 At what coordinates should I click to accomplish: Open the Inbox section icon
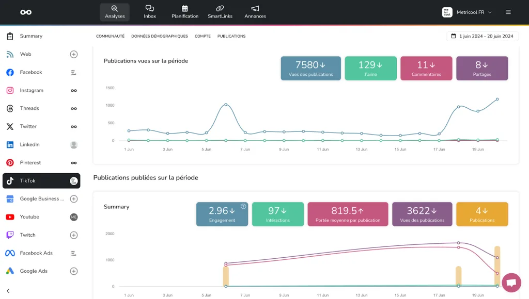click(x=150, y=9)
